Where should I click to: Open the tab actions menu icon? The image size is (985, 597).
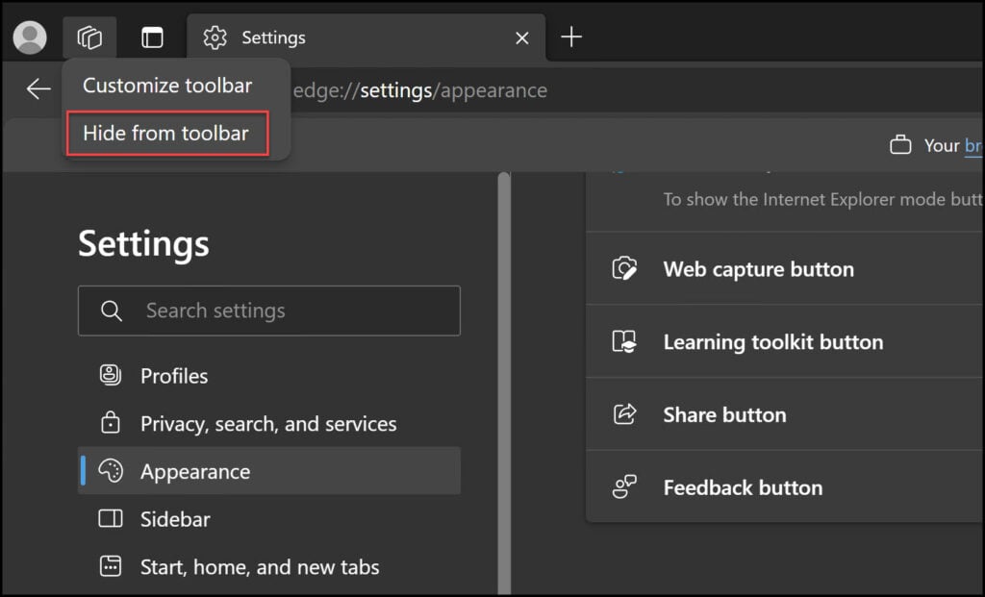click(x=152, y=37)
